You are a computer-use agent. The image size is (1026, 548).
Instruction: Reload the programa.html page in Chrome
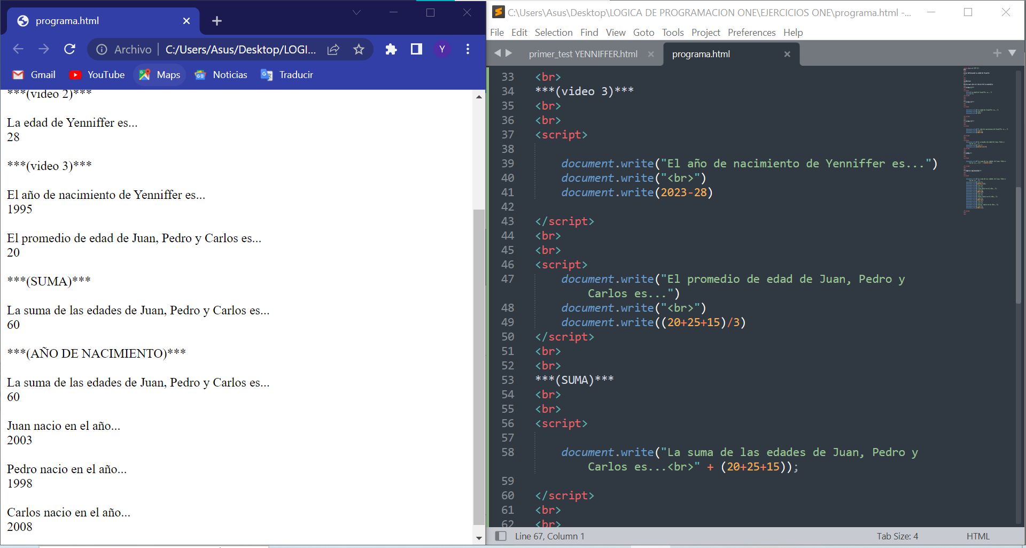69,49
